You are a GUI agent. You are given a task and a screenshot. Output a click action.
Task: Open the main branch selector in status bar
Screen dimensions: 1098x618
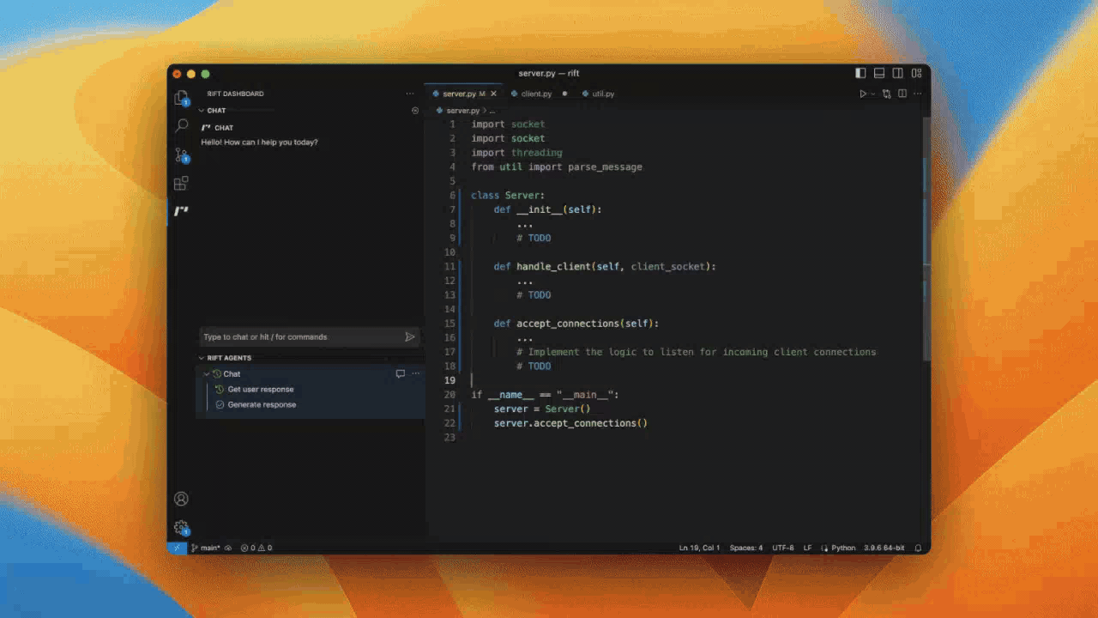[205, 548]
